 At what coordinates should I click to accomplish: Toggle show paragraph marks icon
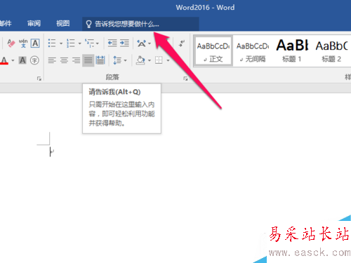pyautogui.click(x=182, y=43)
